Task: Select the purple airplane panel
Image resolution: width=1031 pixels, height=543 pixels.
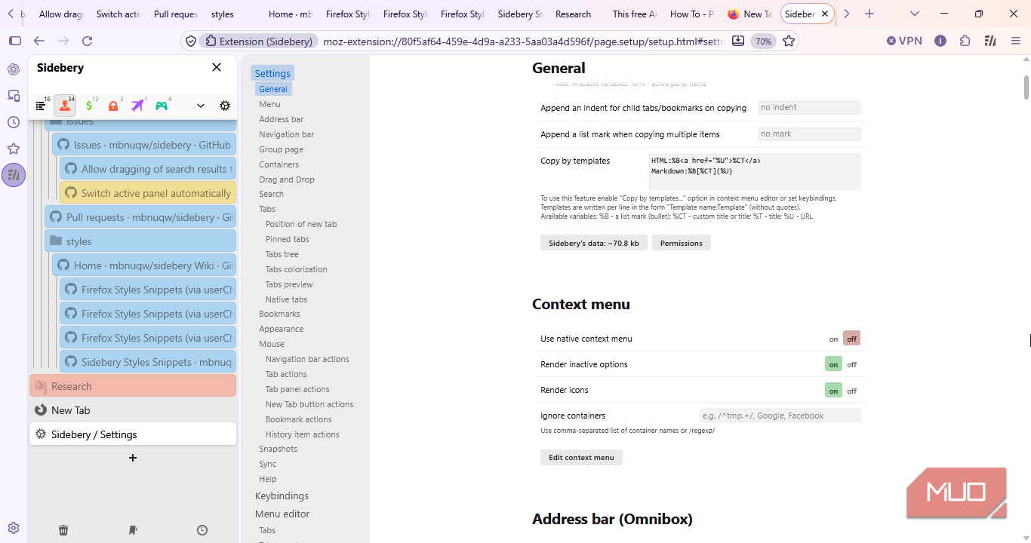Action: (137, 106)
